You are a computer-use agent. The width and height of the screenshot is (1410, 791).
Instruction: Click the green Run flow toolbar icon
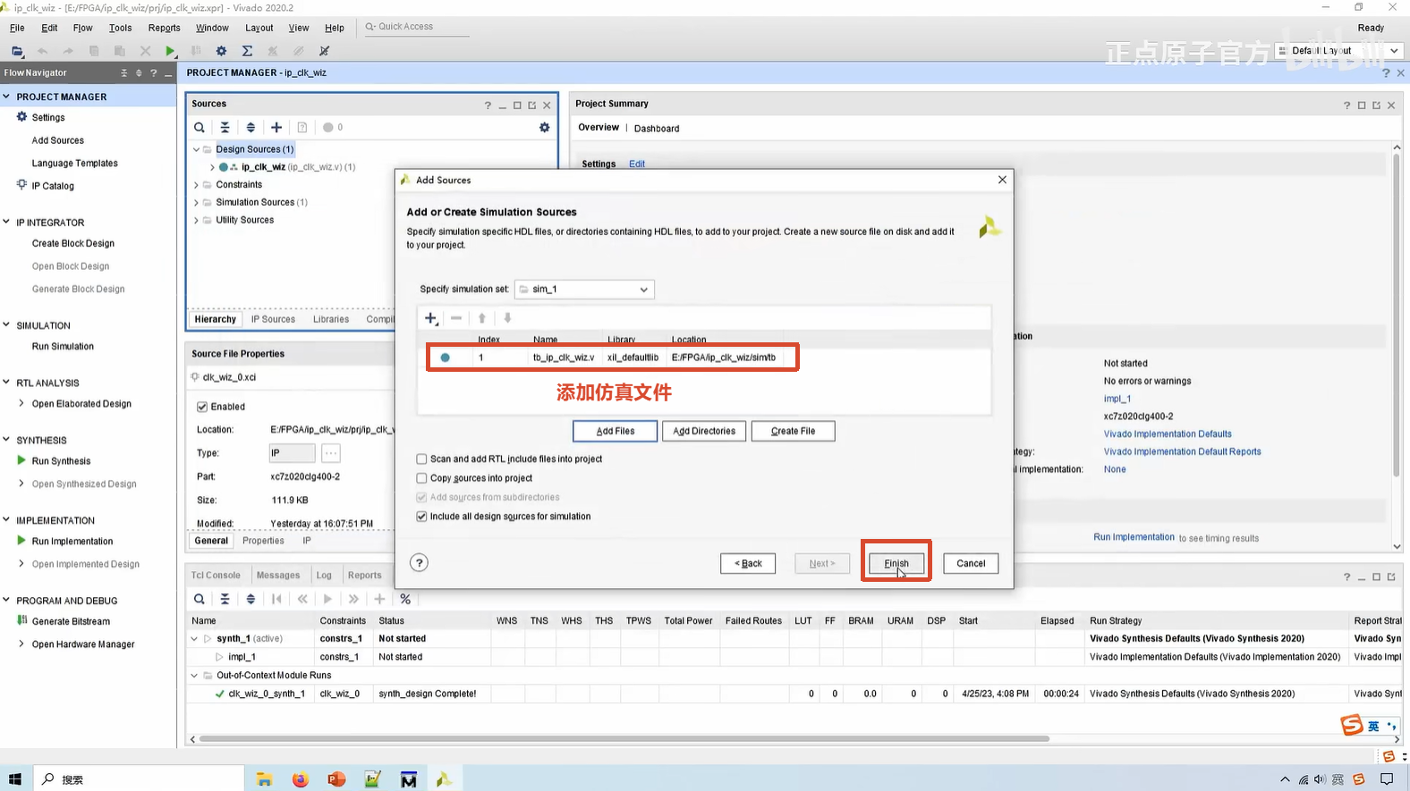[170, 51]
